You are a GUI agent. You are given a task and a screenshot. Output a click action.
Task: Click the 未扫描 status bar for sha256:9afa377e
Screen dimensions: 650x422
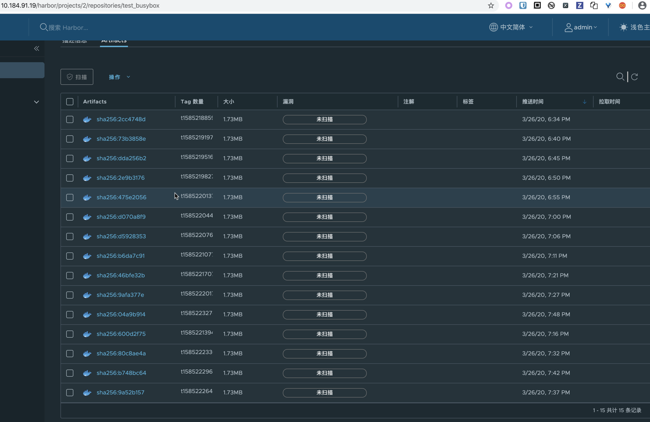point(325,295)
